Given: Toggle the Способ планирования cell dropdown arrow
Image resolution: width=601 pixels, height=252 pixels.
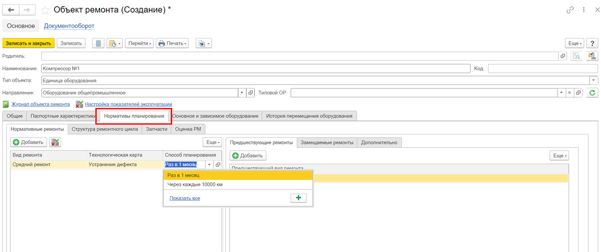Looking at the screenshot, I should (209, 164).
